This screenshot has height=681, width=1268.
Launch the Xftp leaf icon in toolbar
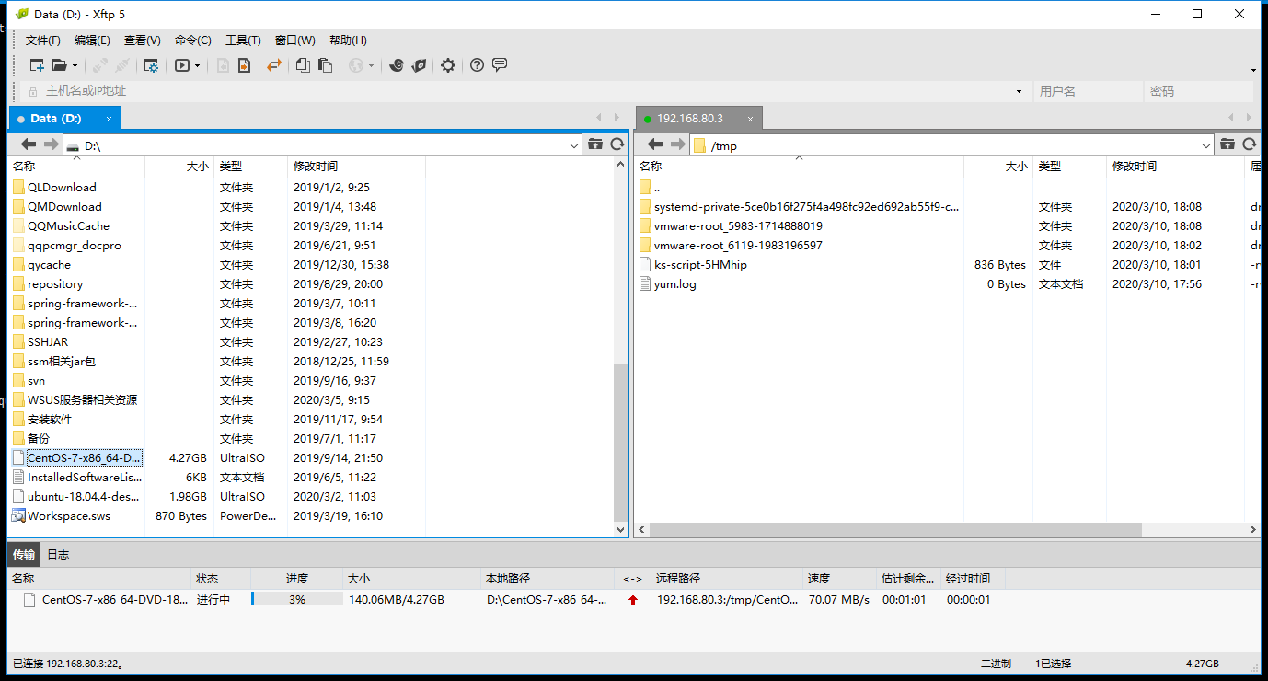(419, 65)
